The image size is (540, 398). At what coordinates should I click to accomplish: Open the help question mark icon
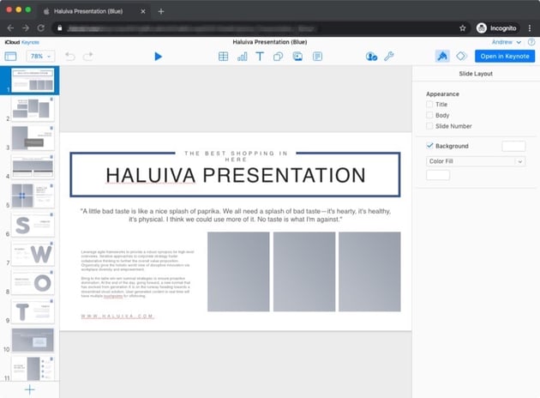(x=531, y=42)
